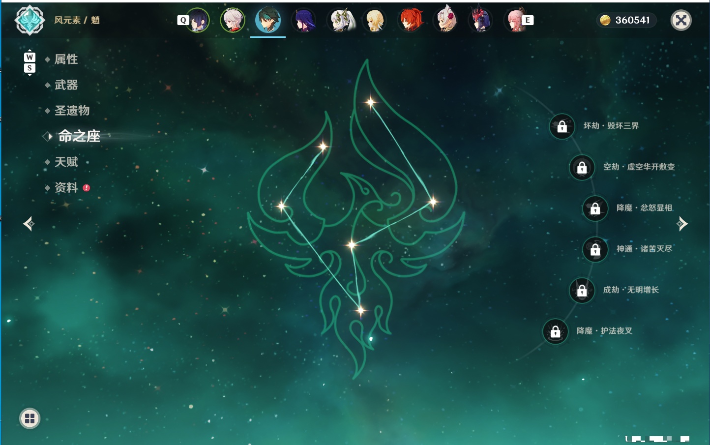
Task: Open the locked 降魔·忿怒显相 constellation
Action: (595, 208)
